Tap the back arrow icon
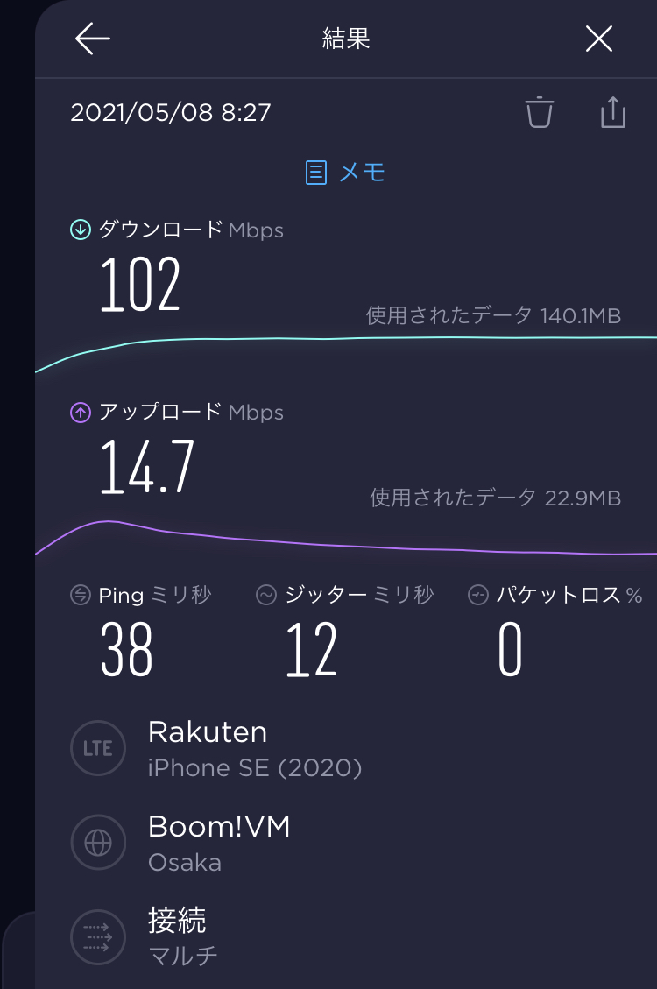Screen dimensions: 657x989 coord(92,39)
